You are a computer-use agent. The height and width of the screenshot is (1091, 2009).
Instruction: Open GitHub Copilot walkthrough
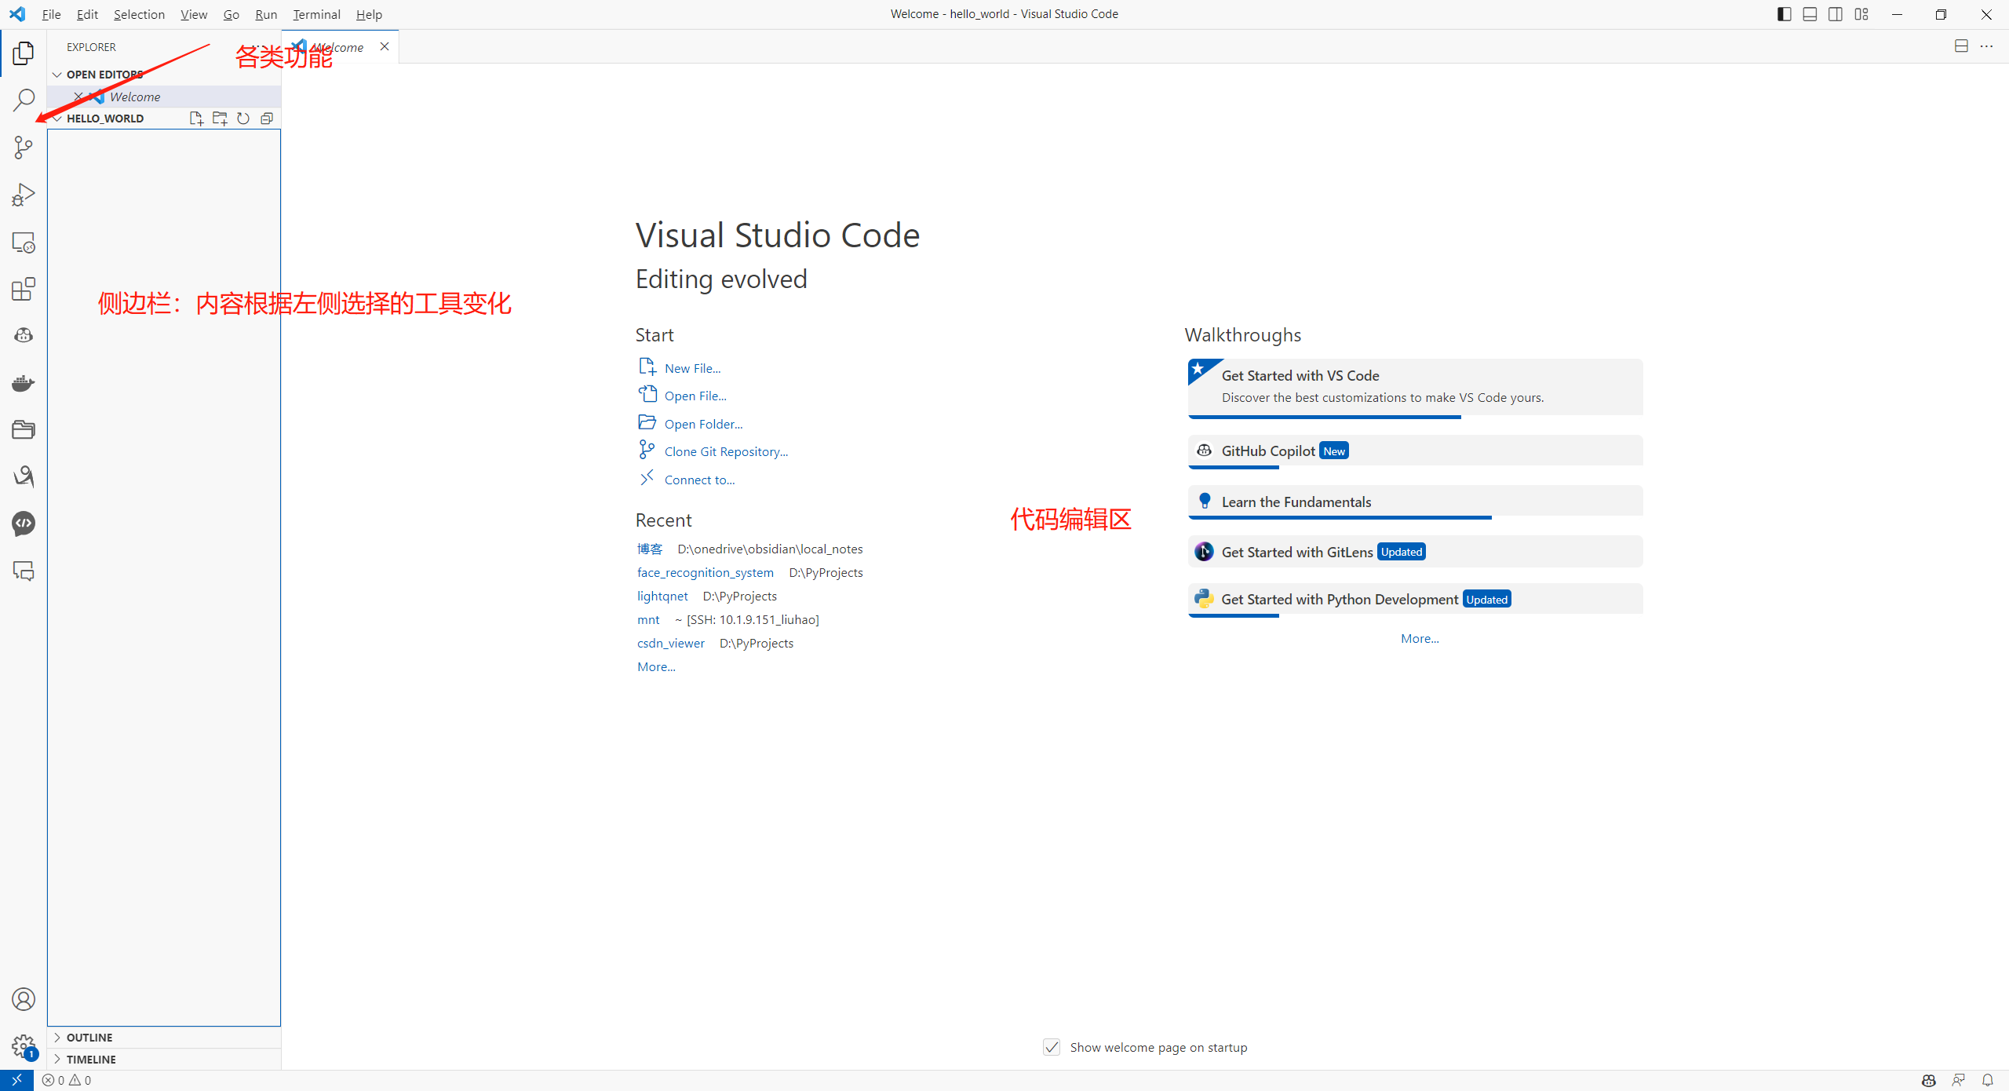[x=1415, y=451]
